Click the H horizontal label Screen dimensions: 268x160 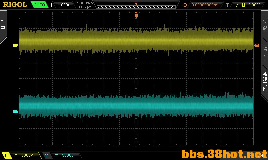tap(51, 5)
